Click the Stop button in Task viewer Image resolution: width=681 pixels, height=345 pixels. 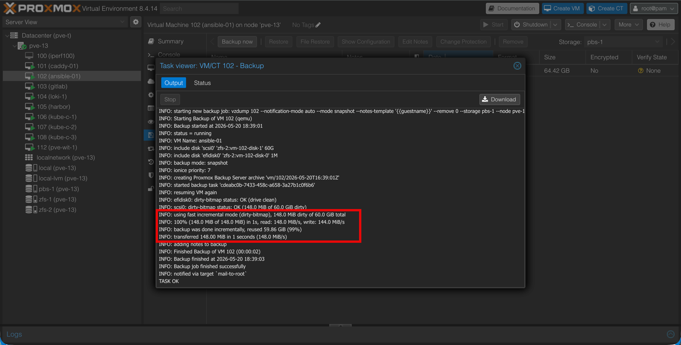click(170, 99)
